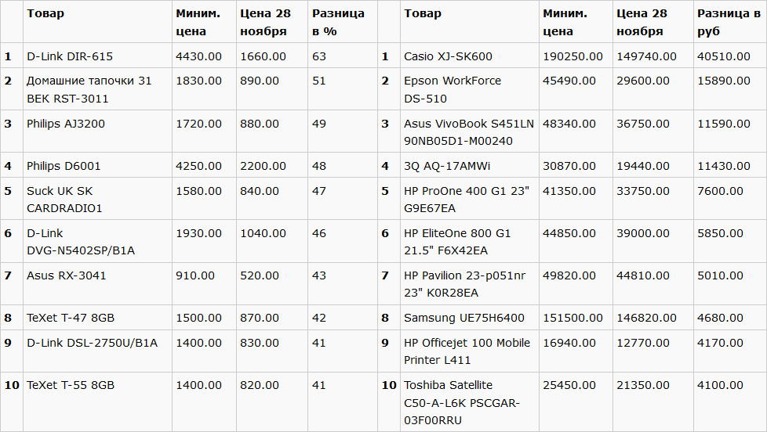Click the Casio XJ-SK600 product cell
The image size is (767, 432).
(470, 55)
